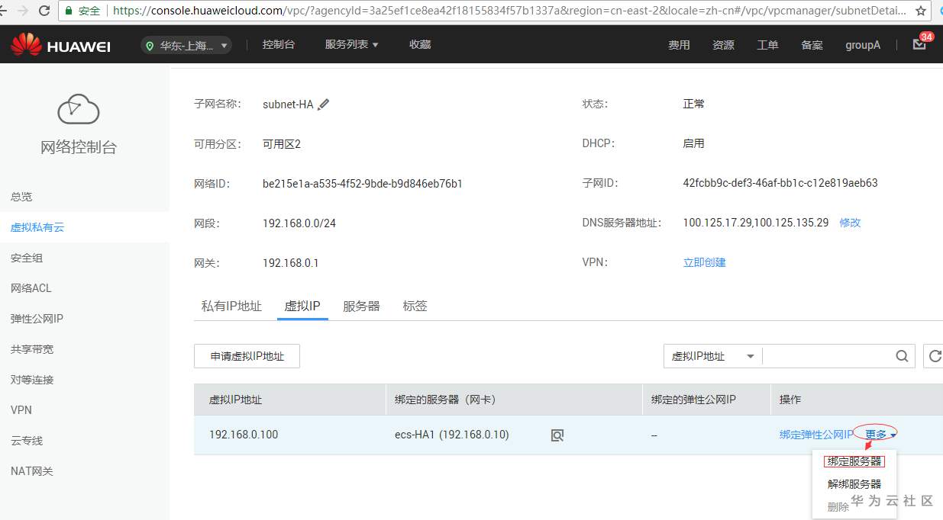Select the 虚拟IP tab
Image resolution: width=943 pixels, height=520 pixels.
(302, 306)
